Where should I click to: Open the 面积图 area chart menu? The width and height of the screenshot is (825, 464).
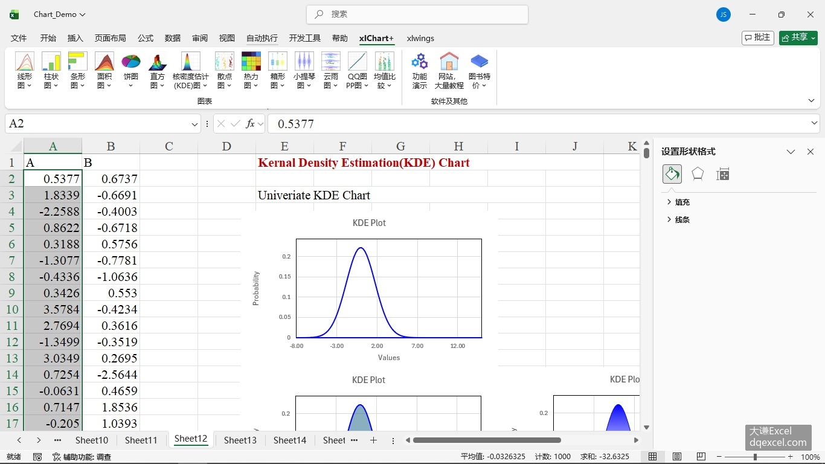104,71
